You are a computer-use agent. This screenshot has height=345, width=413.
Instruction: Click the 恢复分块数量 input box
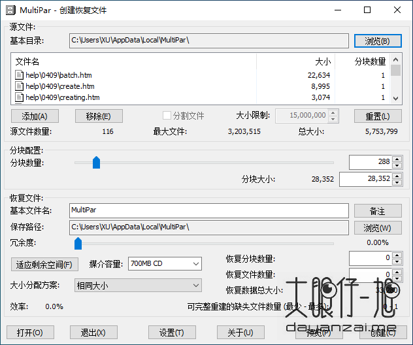coord(371,258)
